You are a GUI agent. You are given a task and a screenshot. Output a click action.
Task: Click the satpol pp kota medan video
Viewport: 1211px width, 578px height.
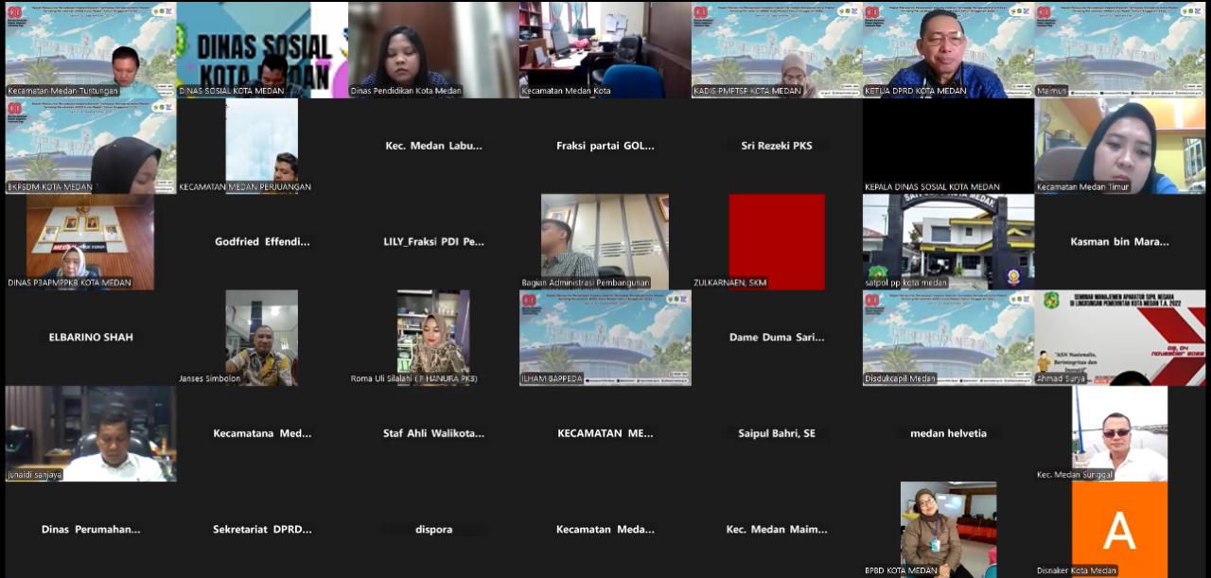(x=948, y=241)
